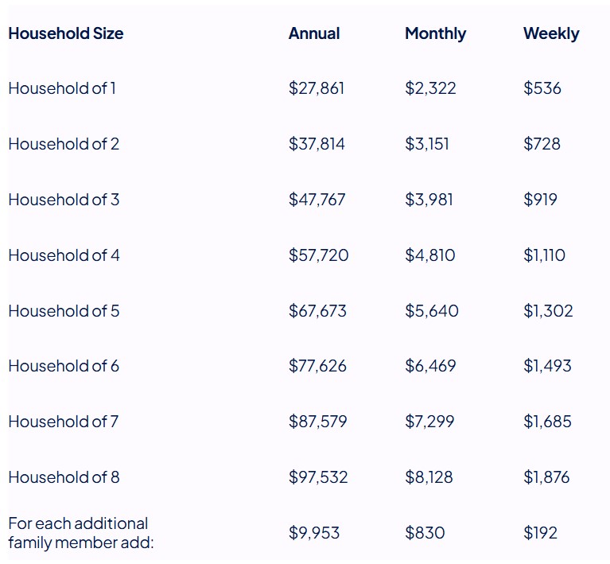Click the Household of 3 label

pyautogui.click(x=64, y=200)
